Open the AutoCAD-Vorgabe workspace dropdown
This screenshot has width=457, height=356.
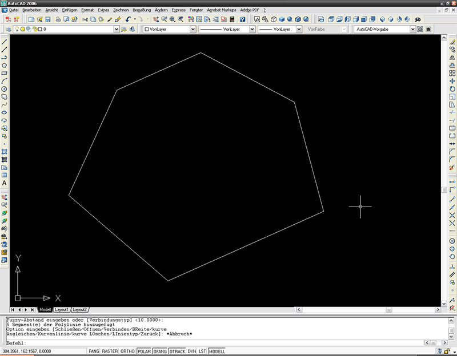click(x=412, y=29)
